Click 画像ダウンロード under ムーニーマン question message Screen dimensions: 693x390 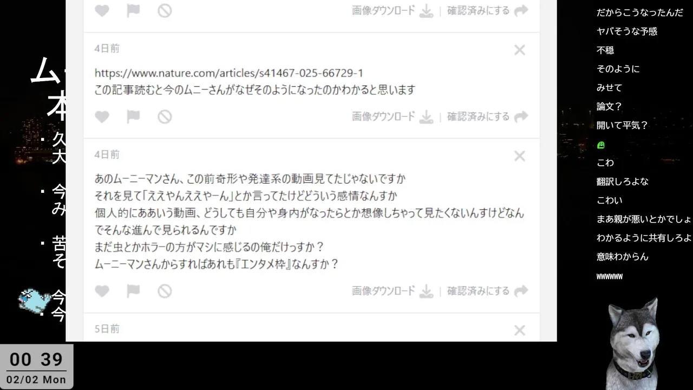[393, 291]
